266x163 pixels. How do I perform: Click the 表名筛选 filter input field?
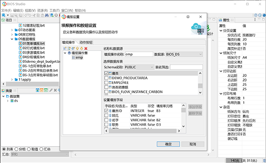coord(187,67)
